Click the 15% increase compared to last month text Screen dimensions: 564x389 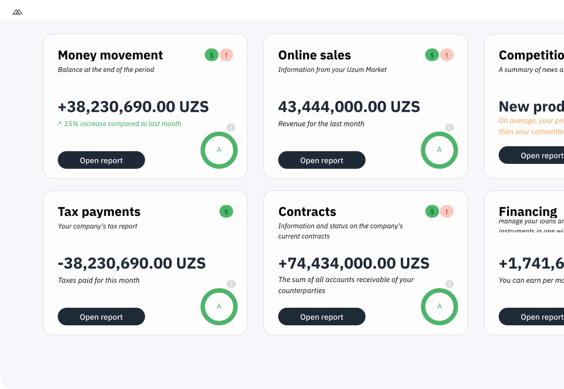click(122, 124)
